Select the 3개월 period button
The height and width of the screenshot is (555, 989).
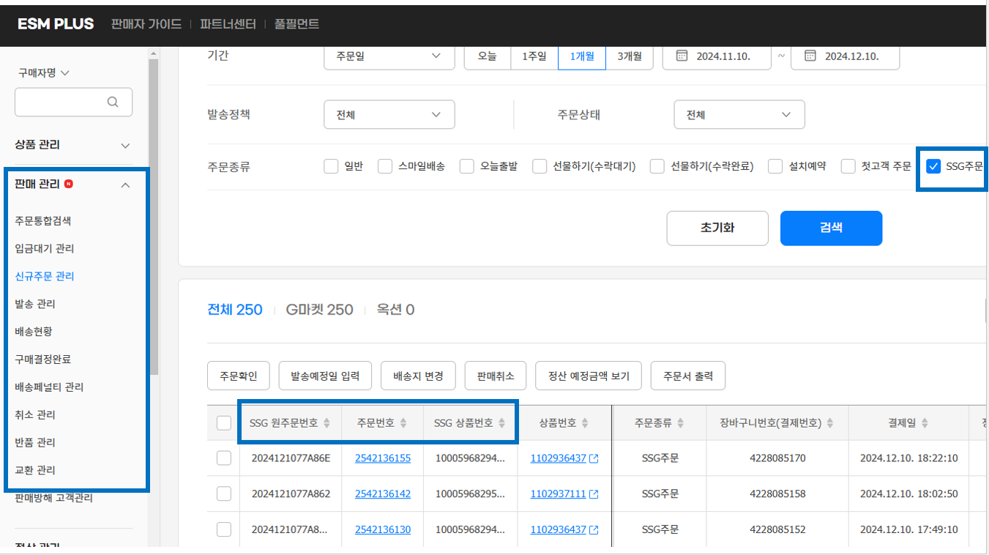[x=630, y=56]
